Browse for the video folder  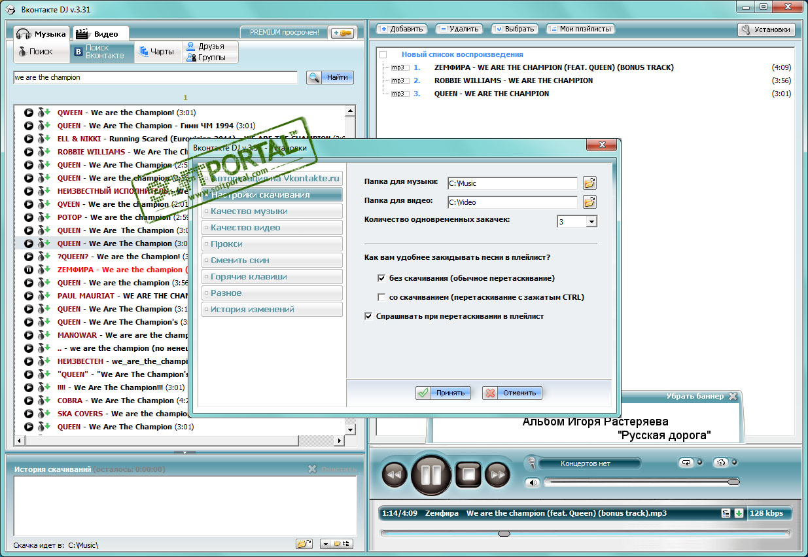point(589,202)
